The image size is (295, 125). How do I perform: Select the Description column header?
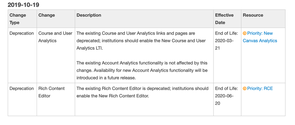click(89, 15)
